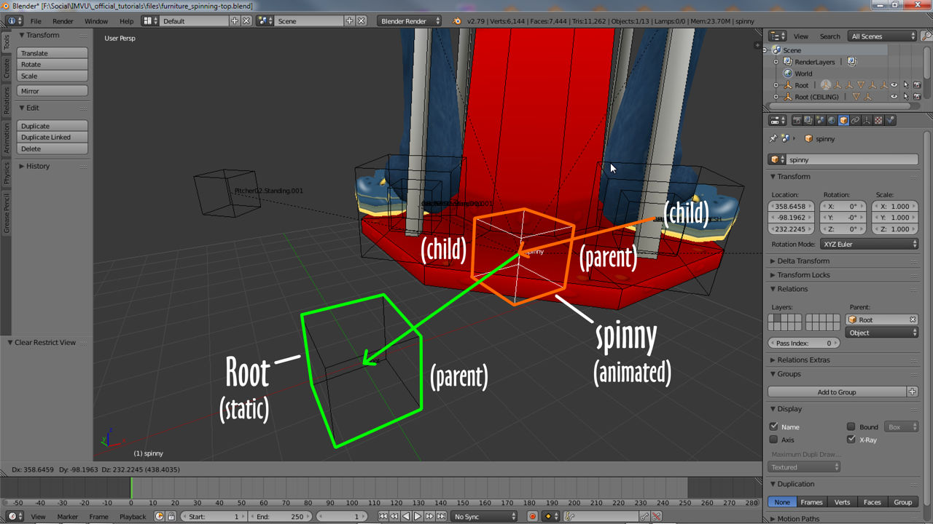The width and height of the screenshot is (933, 524).
Task: Open the Physics properties tab icon
Action: 891,120
